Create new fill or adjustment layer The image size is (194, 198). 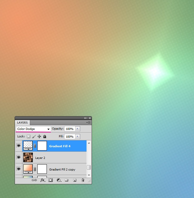click(x=59, y=180)
